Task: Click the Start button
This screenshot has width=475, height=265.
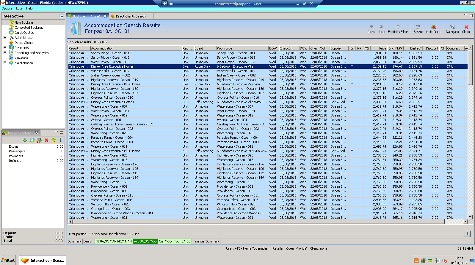Action: (8, 260)
